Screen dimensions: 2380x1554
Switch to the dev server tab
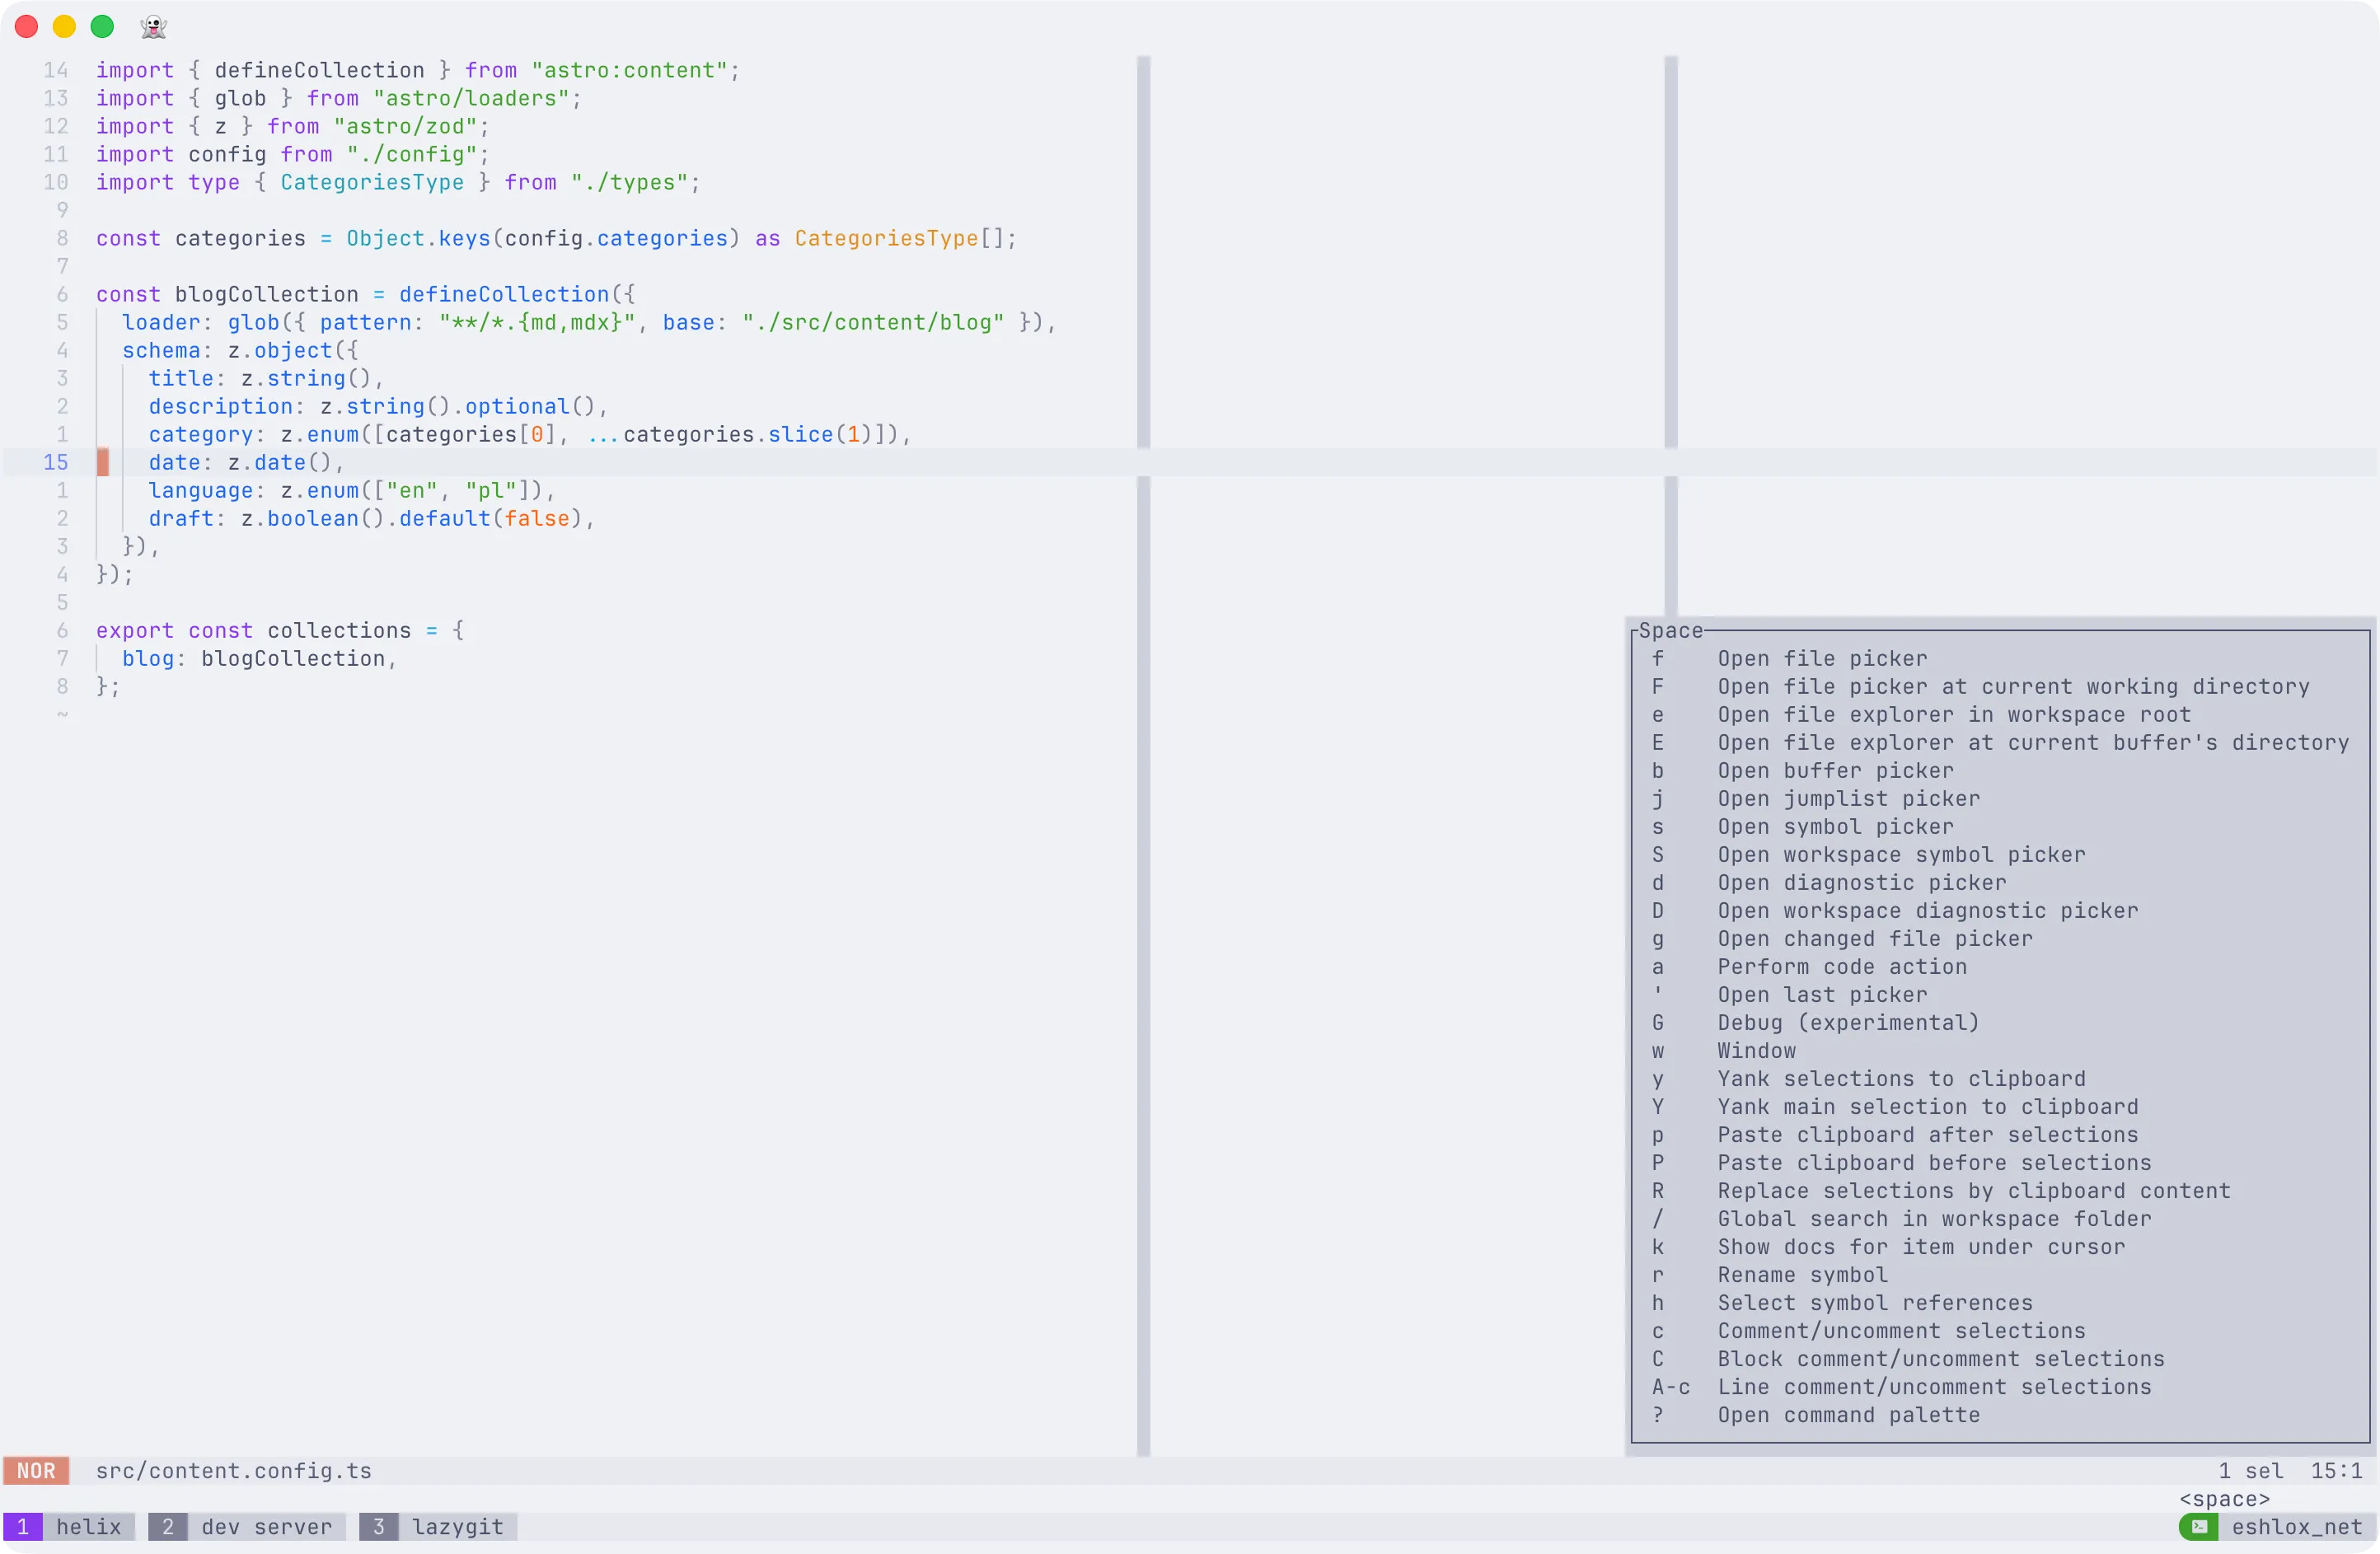[265, 1527]
